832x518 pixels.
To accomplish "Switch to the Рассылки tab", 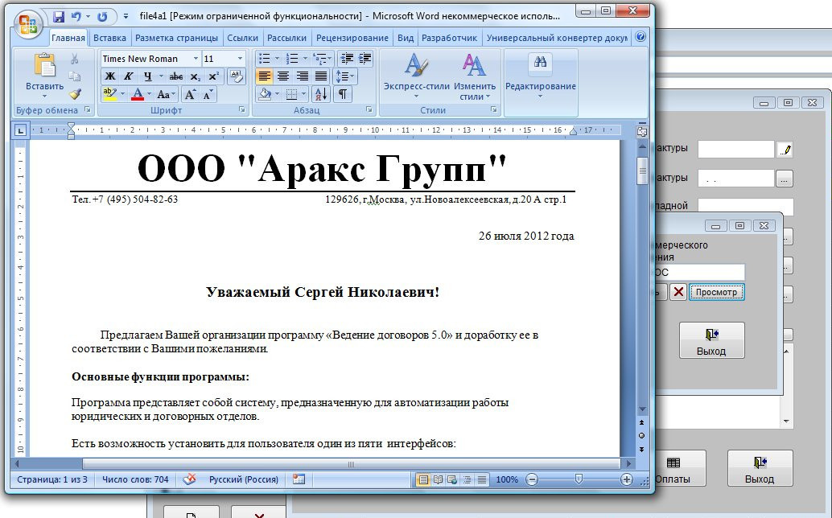I will click(286, 38).
